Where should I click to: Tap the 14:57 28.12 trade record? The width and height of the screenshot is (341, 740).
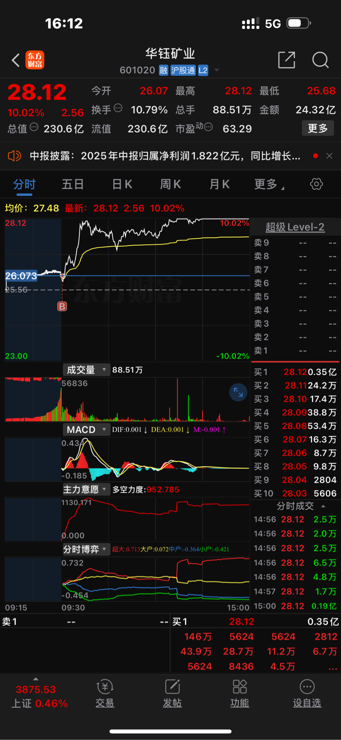[295, 592]
